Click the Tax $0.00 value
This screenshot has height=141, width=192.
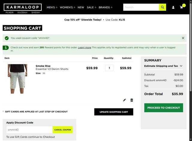pos(179,86)
